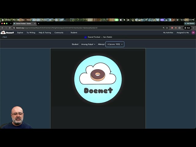Open the Chrome three-dot menu
Image resolution: width=196 pixels, height=147 pixels.
tap(194, 28)
